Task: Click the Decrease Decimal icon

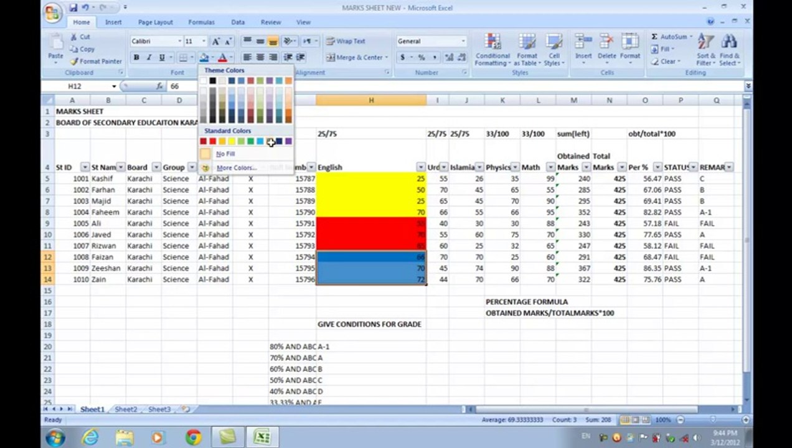Action: click(461, 57)
